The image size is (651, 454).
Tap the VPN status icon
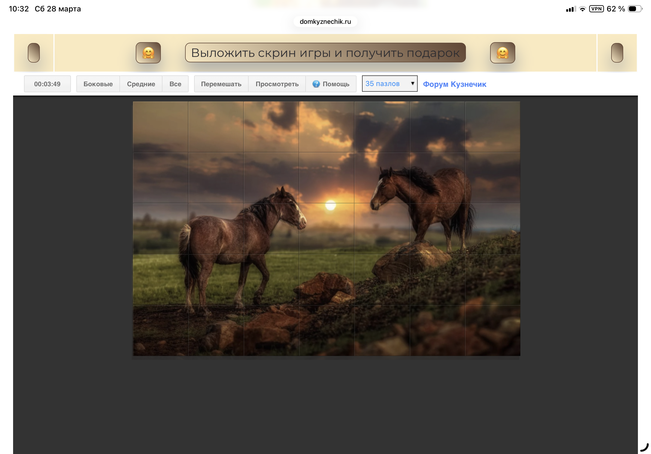(x=596, y=9)
